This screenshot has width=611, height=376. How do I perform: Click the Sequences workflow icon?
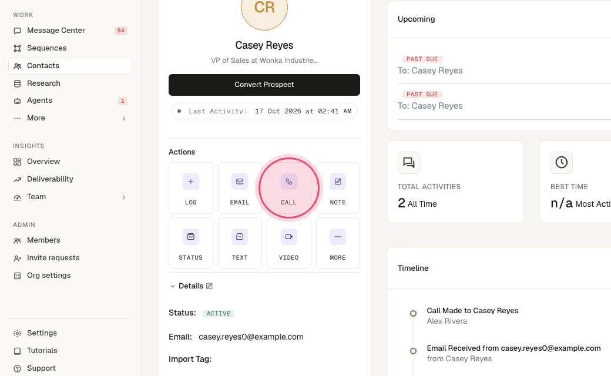[17, 48]
